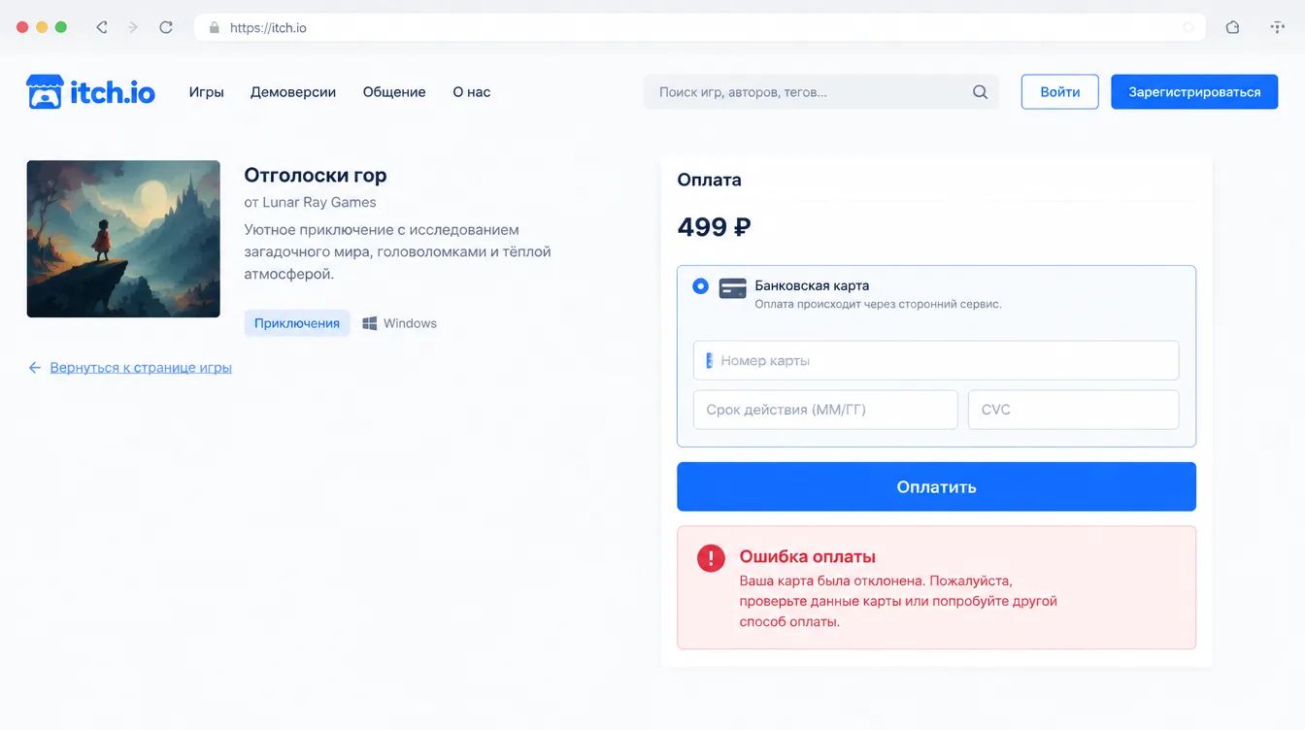Click the red error exclamation icon
This screenshot has height=730, width=1305.
click(x=711, y=558)
